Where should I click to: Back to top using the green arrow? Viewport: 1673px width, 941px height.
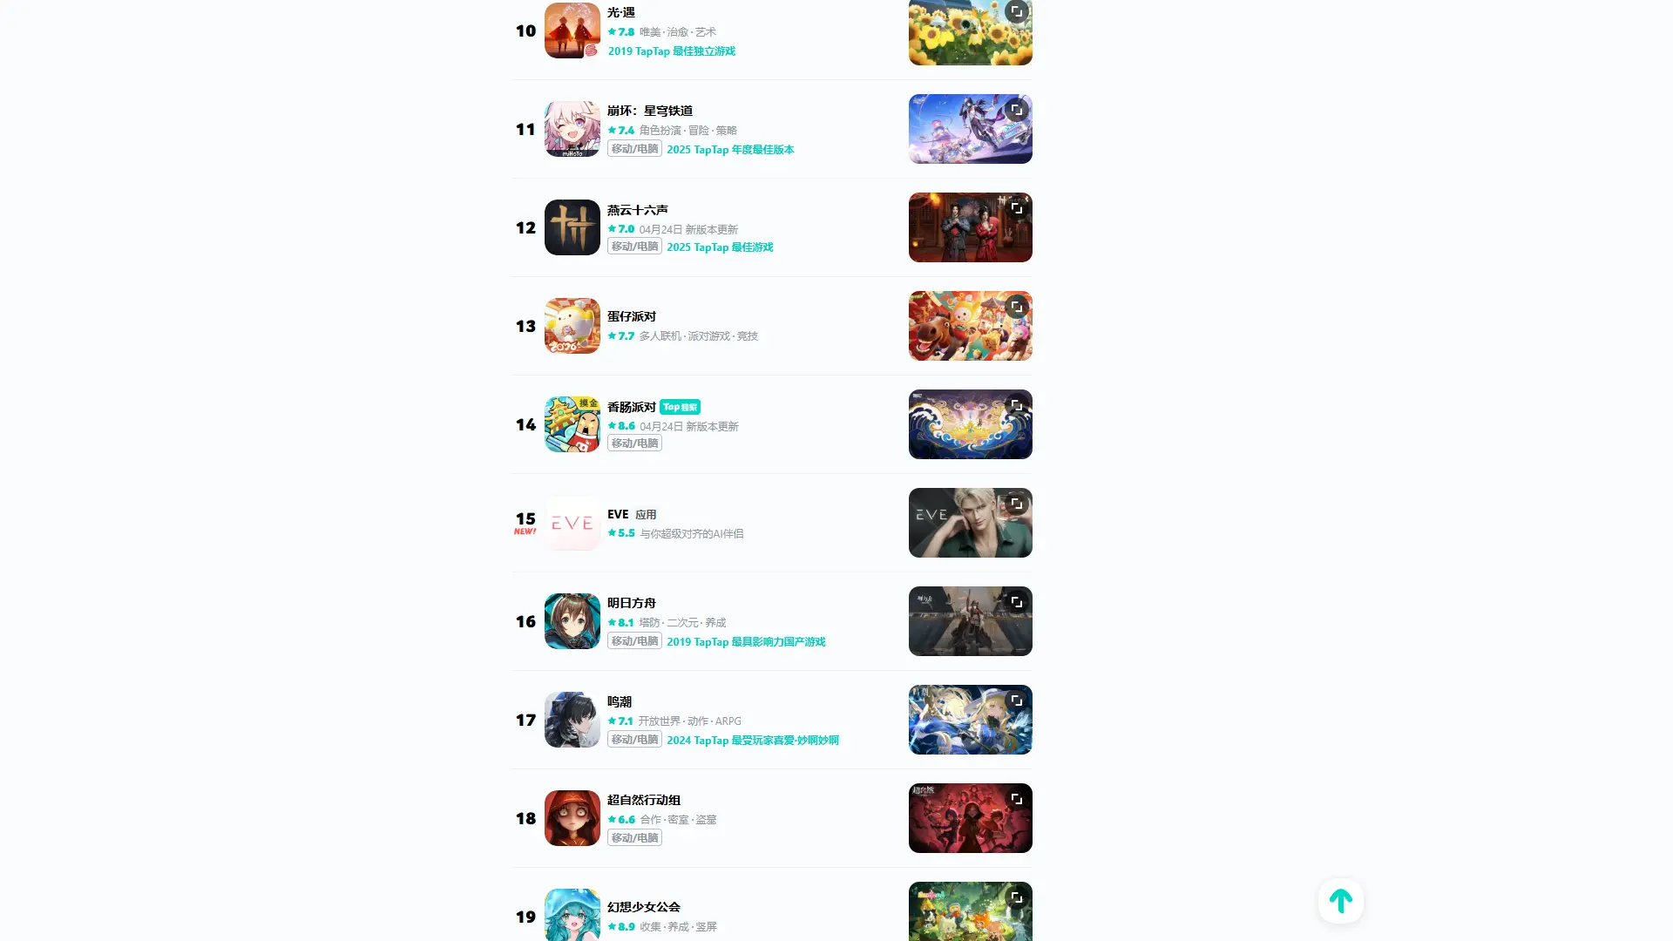[x=1340, y=900]
